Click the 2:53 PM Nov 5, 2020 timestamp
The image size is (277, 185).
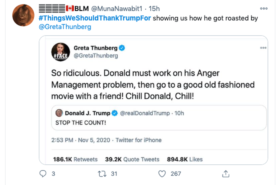pos(81,140)
